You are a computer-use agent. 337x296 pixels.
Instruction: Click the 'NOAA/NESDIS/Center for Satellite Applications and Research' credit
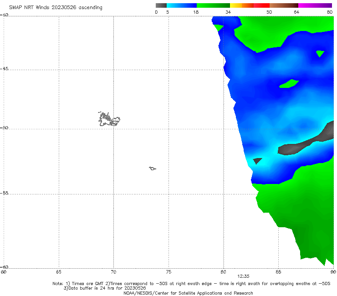(188, 293)
